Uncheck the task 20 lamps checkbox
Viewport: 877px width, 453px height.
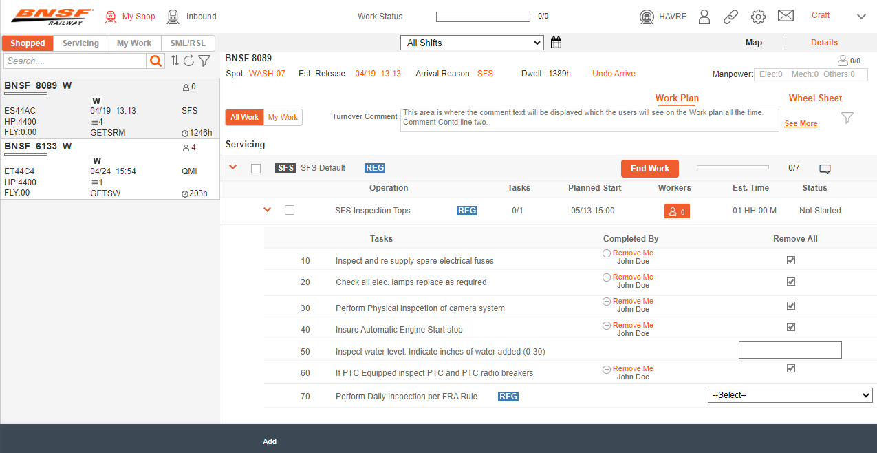[x=791, y=282]
